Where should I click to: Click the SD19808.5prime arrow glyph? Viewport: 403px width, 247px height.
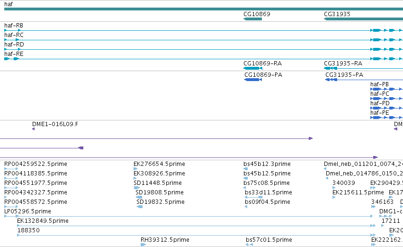pos(139,197)
